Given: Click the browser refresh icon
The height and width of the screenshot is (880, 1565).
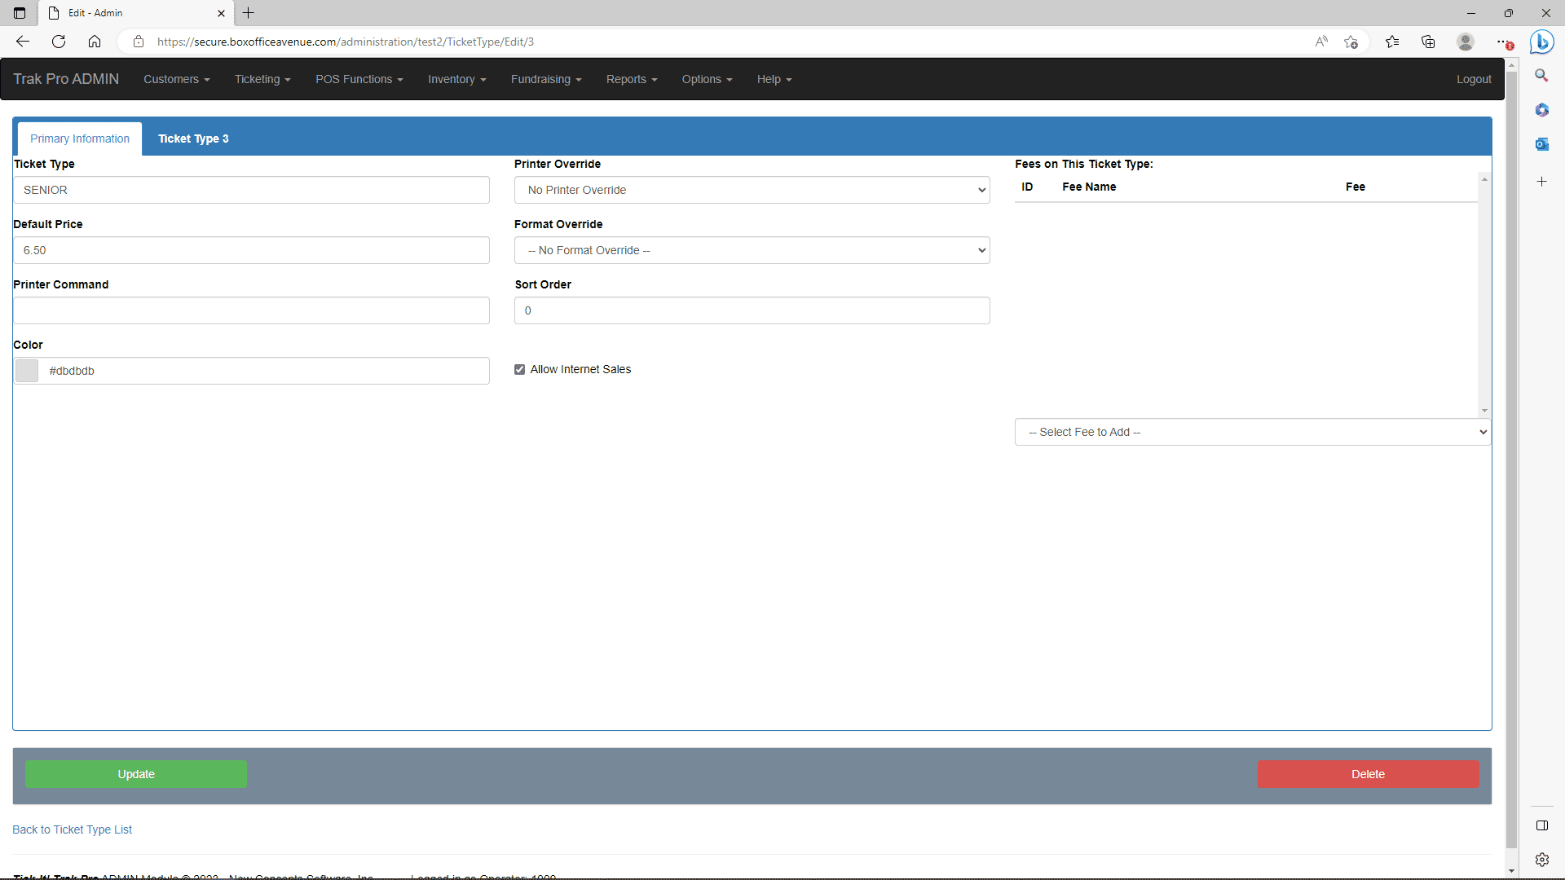Looking at the screenshot, I should coord(59,42).
